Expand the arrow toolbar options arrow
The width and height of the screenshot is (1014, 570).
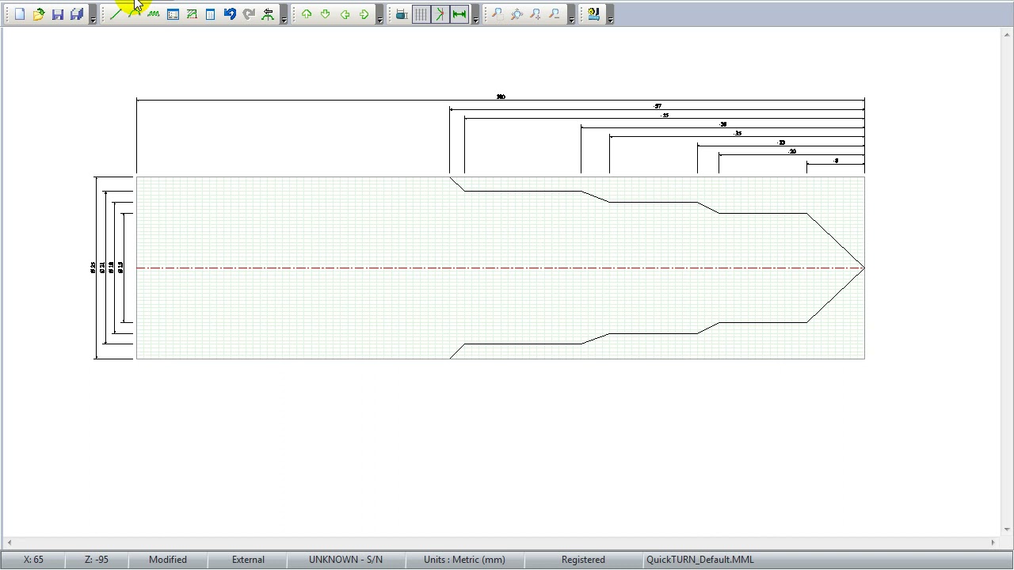[x=379, y=16]
